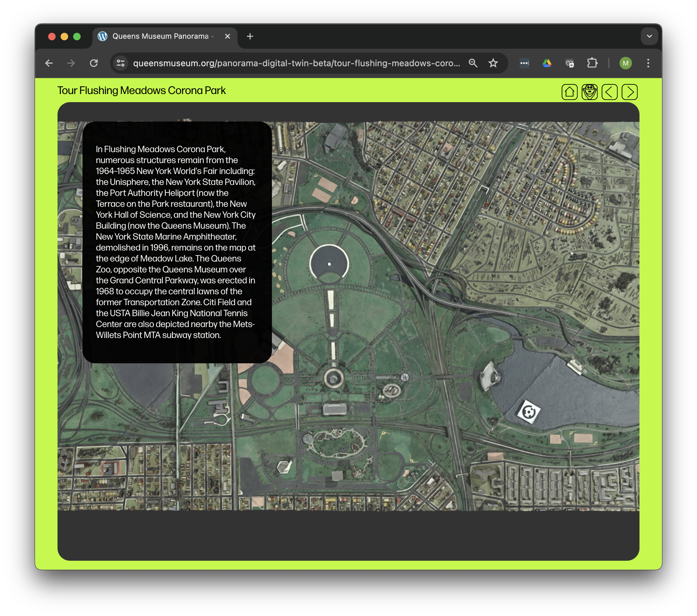Open the extension icon next to Drive
The image size is (697, 616).
tap(569, 63)
